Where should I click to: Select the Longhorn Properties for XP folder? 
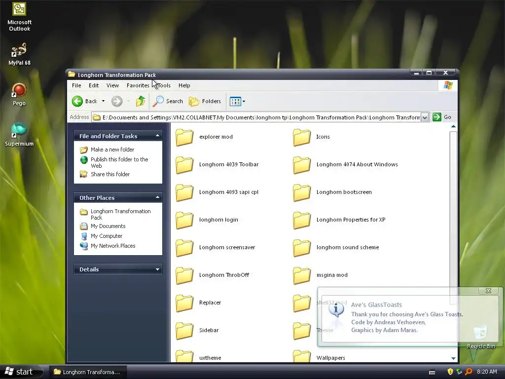339,220
